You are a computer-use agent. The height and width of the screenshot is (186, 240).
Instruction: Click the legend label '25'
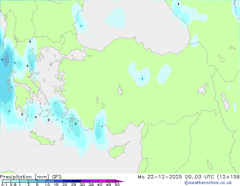point(73,184)
